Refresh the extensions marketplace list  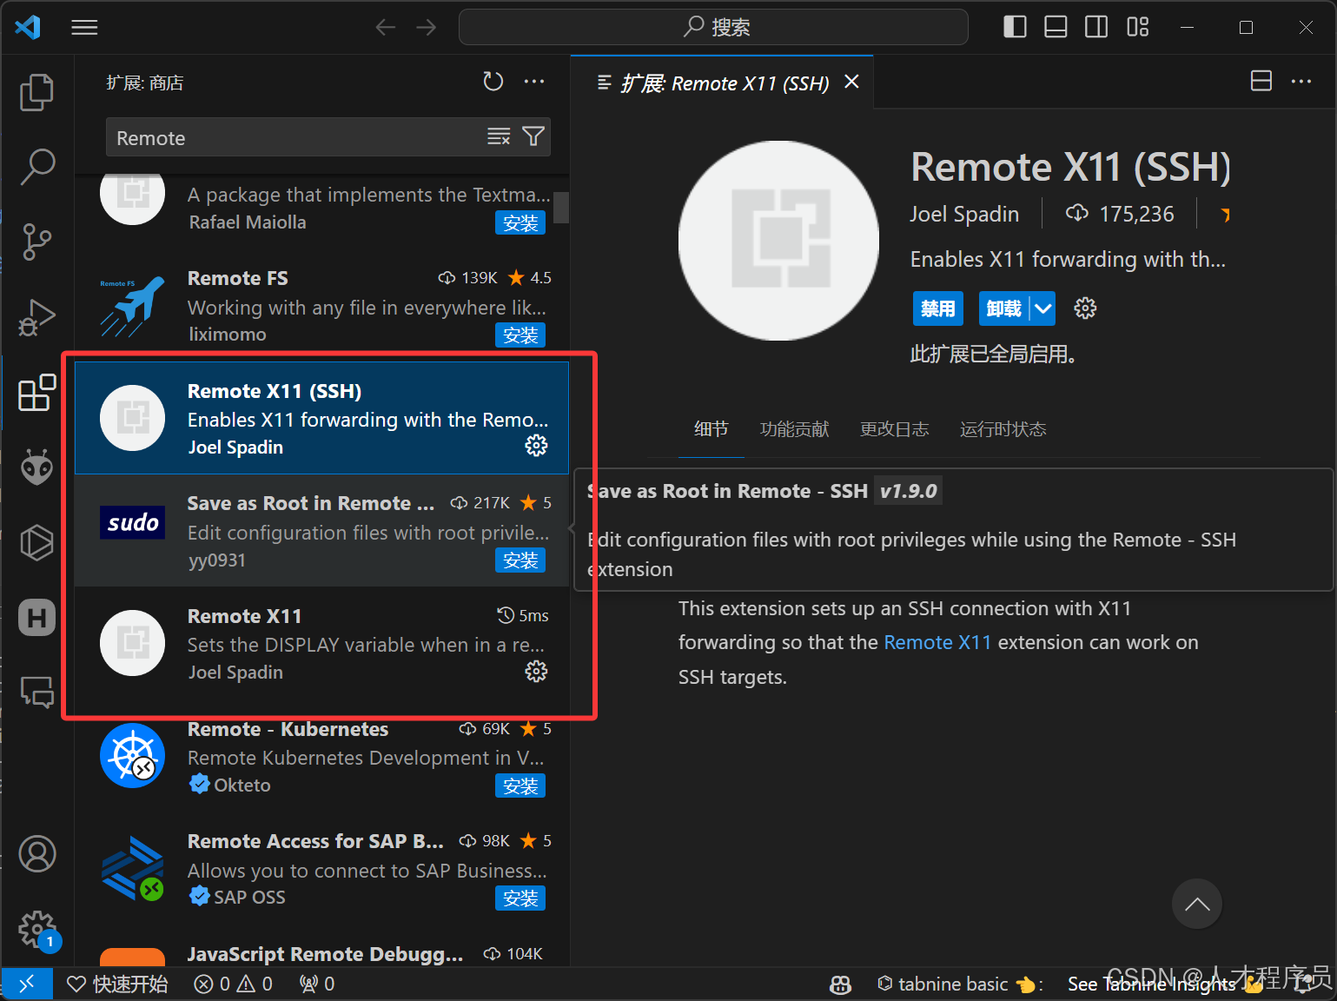493,82
